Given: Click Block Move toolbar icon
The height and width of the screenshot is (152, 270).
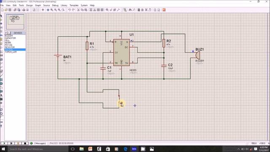Looking at the screenshot, I should (94, 10).
